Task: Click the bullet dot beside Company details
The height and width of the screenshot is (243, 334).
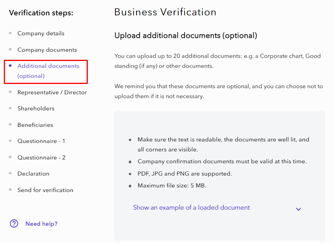Action: [10, 33]
